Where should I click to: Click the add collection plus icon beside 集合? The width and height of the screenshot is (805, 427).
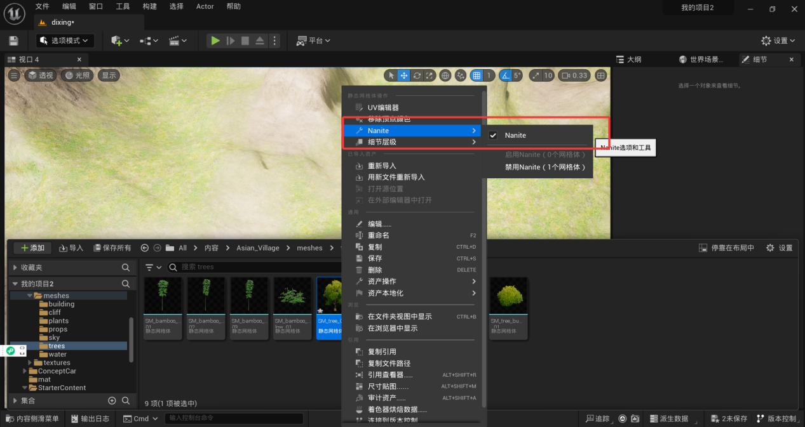[x=112, y=401]
